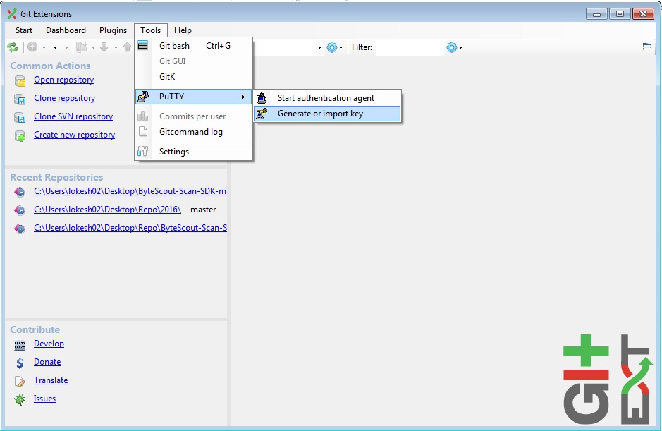Choose Git bash menu entry

tap(194, 46)
